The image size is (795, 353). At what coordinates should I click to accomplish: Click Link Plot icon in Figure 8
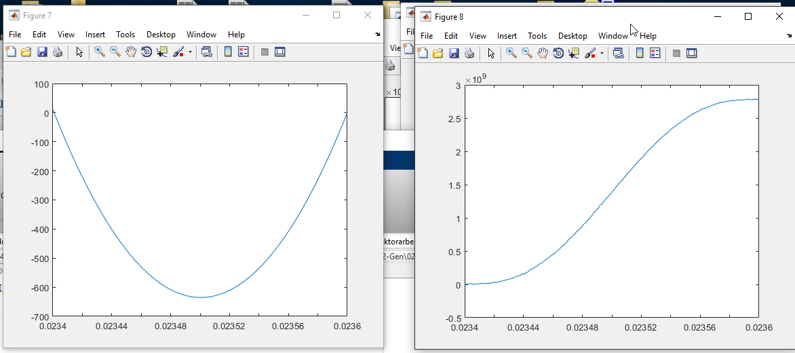[619, 54]
